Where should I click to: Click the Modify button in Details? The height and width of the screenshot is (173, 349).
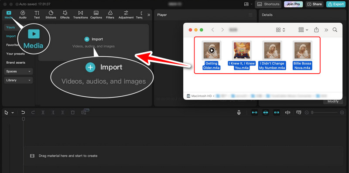(x=333, y=102)
